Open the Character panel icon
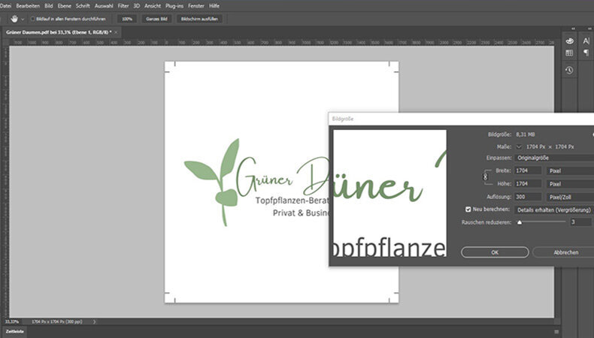The image size is (594, 338). click(x=585, y=41)
